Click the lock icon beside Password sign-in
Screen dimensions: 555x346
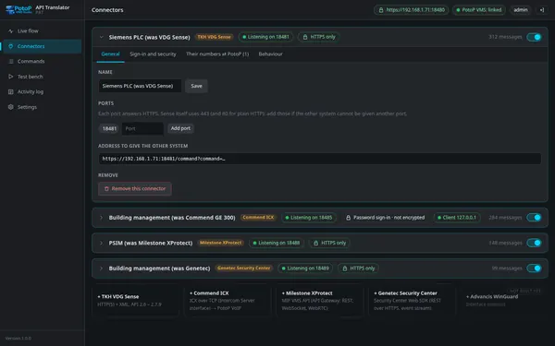[348, 218]
